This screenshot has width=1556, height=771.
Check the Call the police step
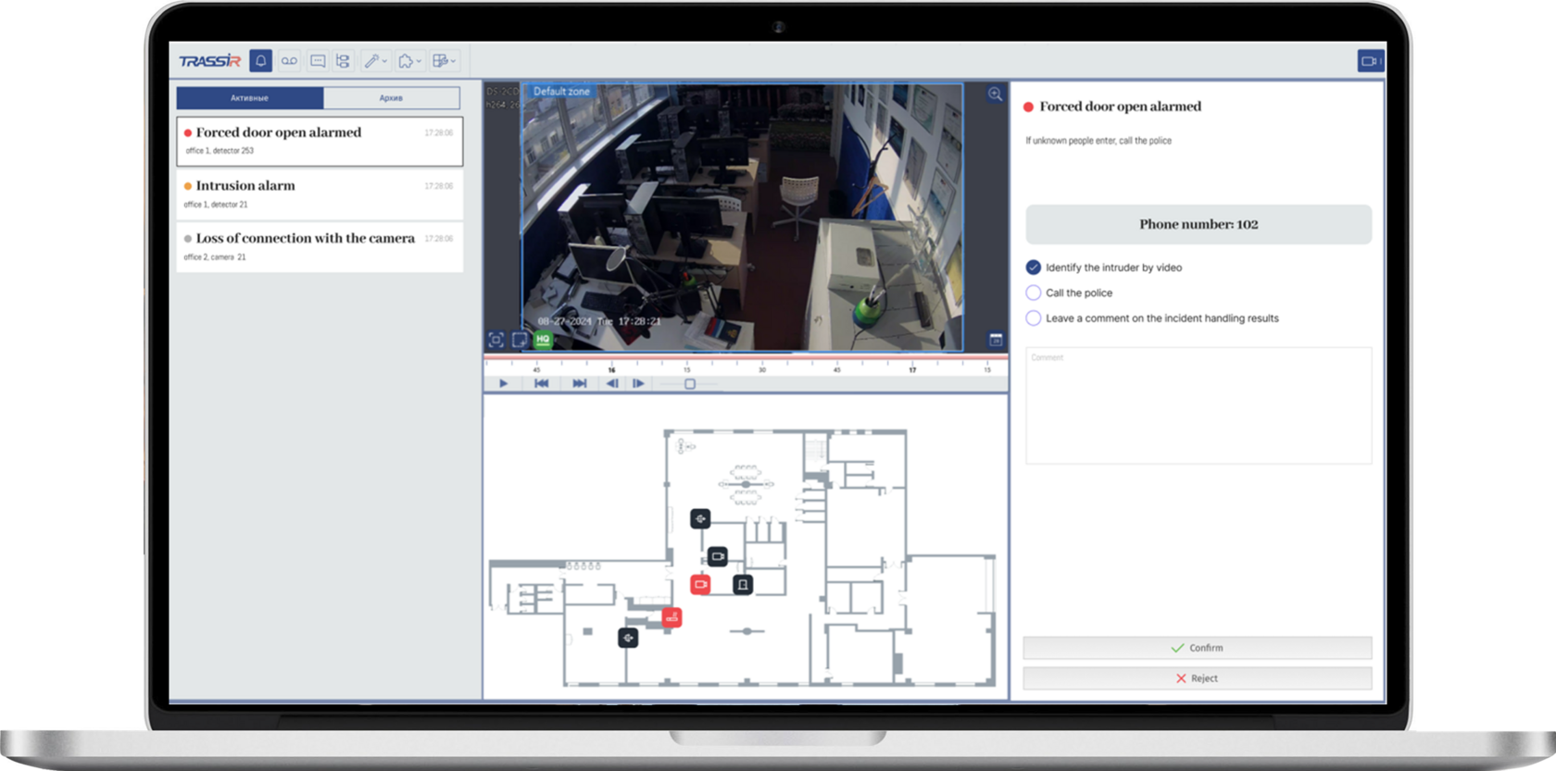pos(1034,292)
